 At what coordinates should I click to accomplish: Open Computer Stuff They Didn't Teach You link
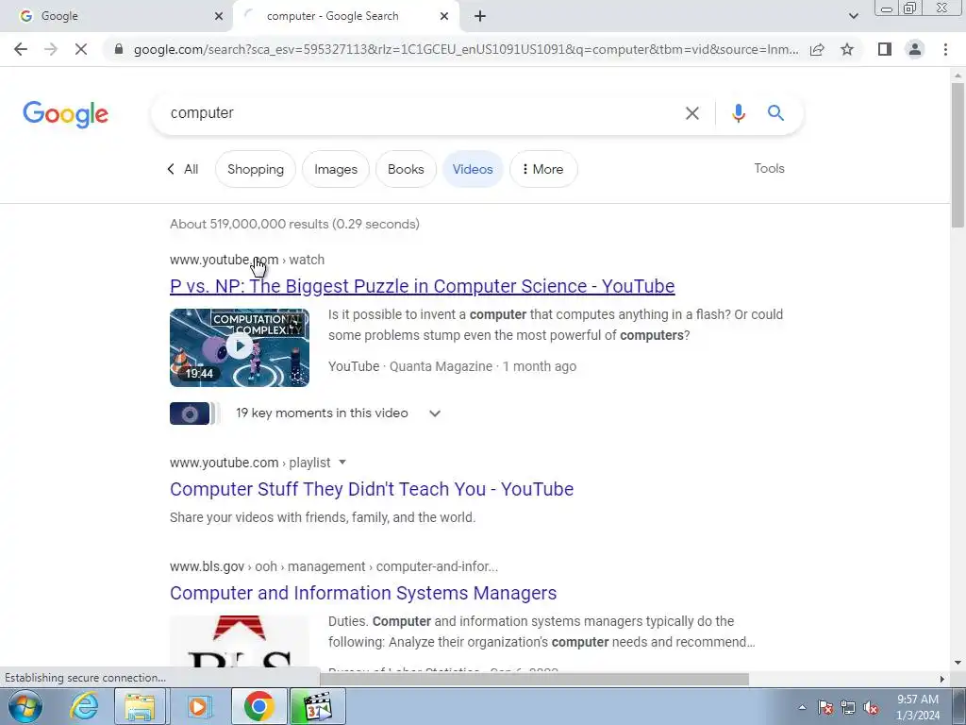pos(372,489)
